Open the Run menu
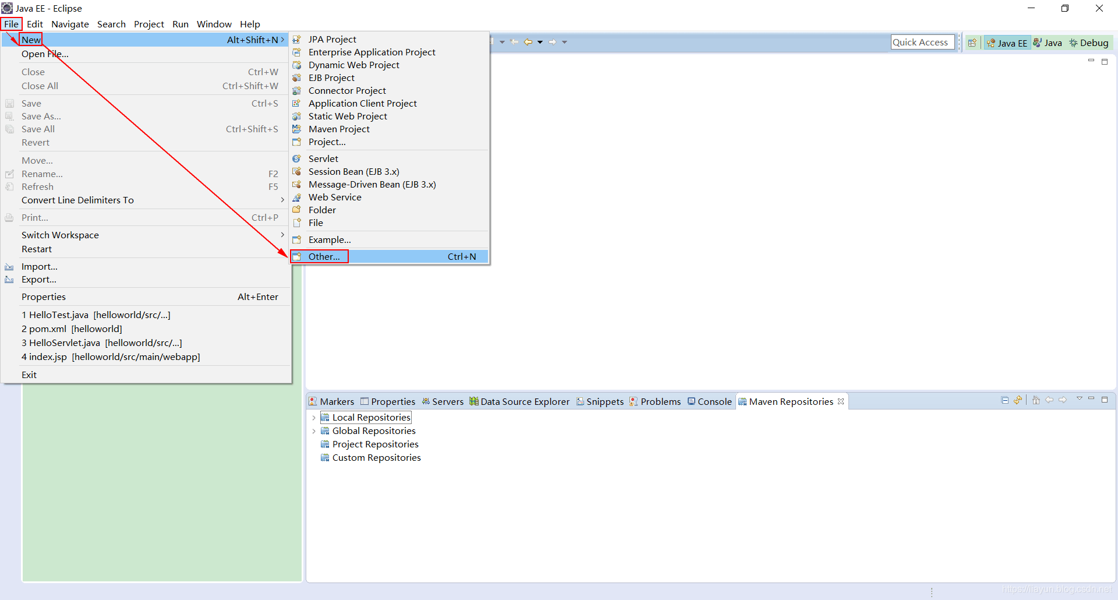The height and width of the screenshot is (600, 1118). (x=181, y=24)
